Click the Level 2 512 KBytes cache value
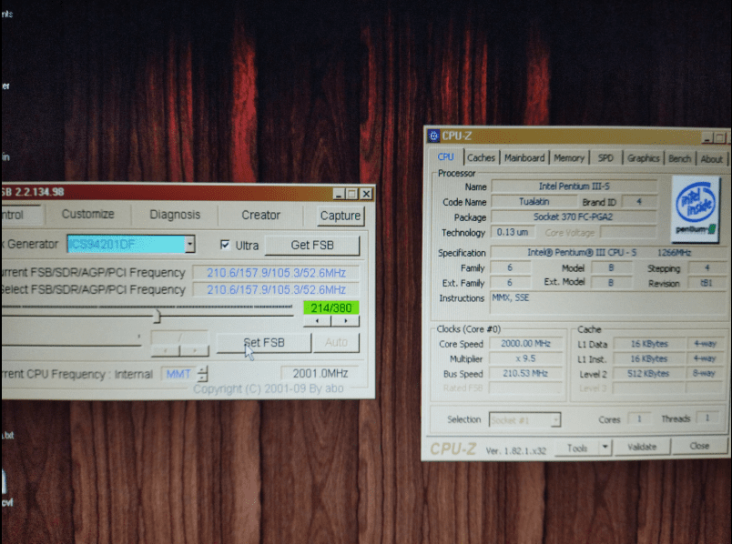This screenshot has height=544, width=732. click(x=648, y=374)
